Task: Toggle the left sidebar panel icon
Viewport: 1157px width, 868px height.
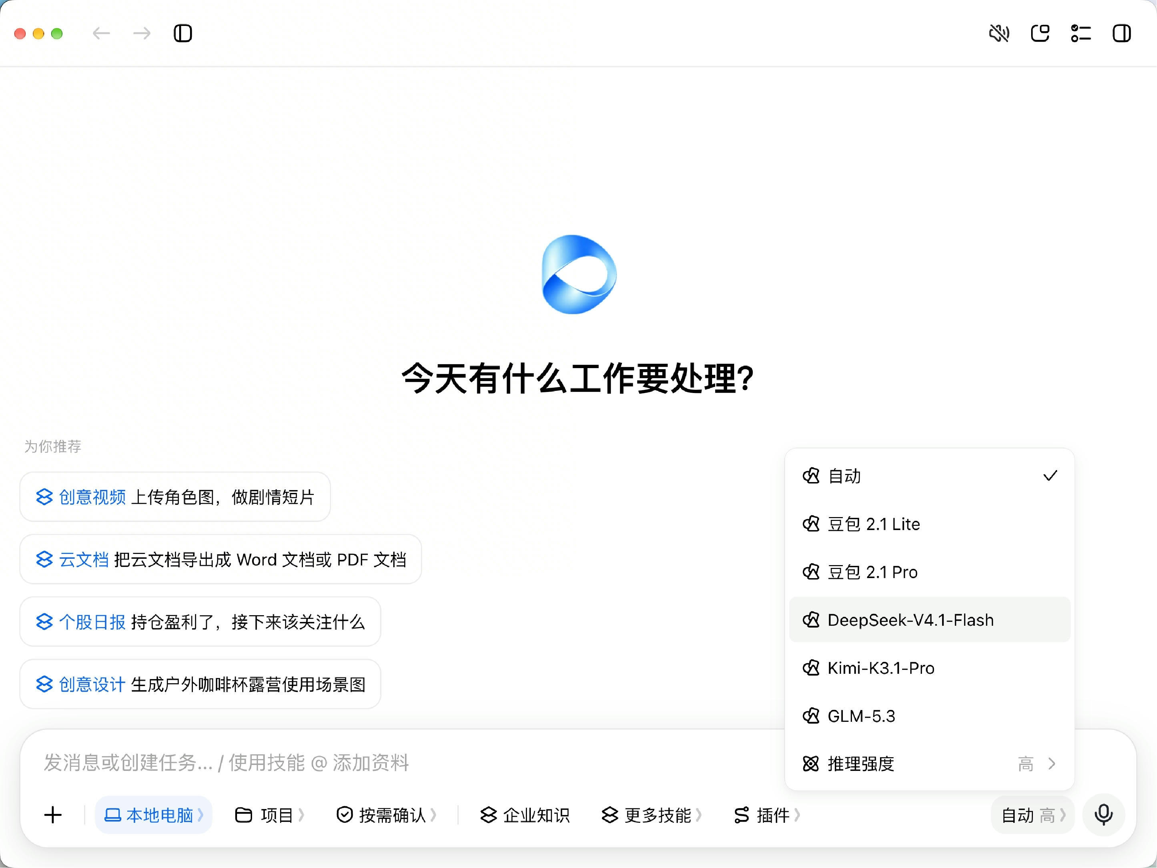Action: 183,33
